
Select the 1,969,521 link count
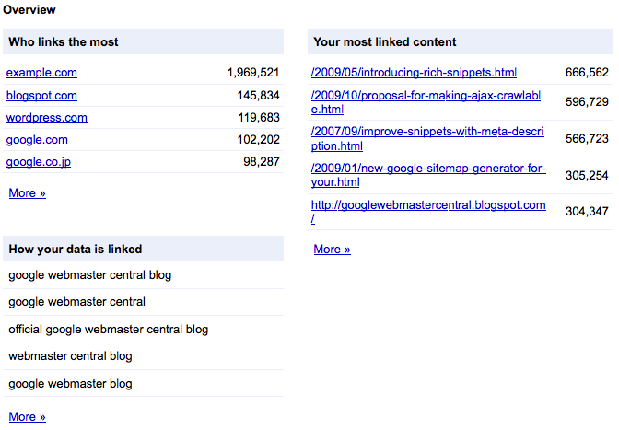[253, 72]
